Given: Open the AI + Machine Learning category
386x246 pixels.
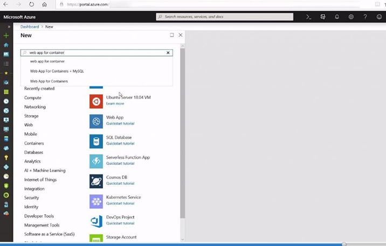Looking at the screenshot, I should tap(45, 171).
